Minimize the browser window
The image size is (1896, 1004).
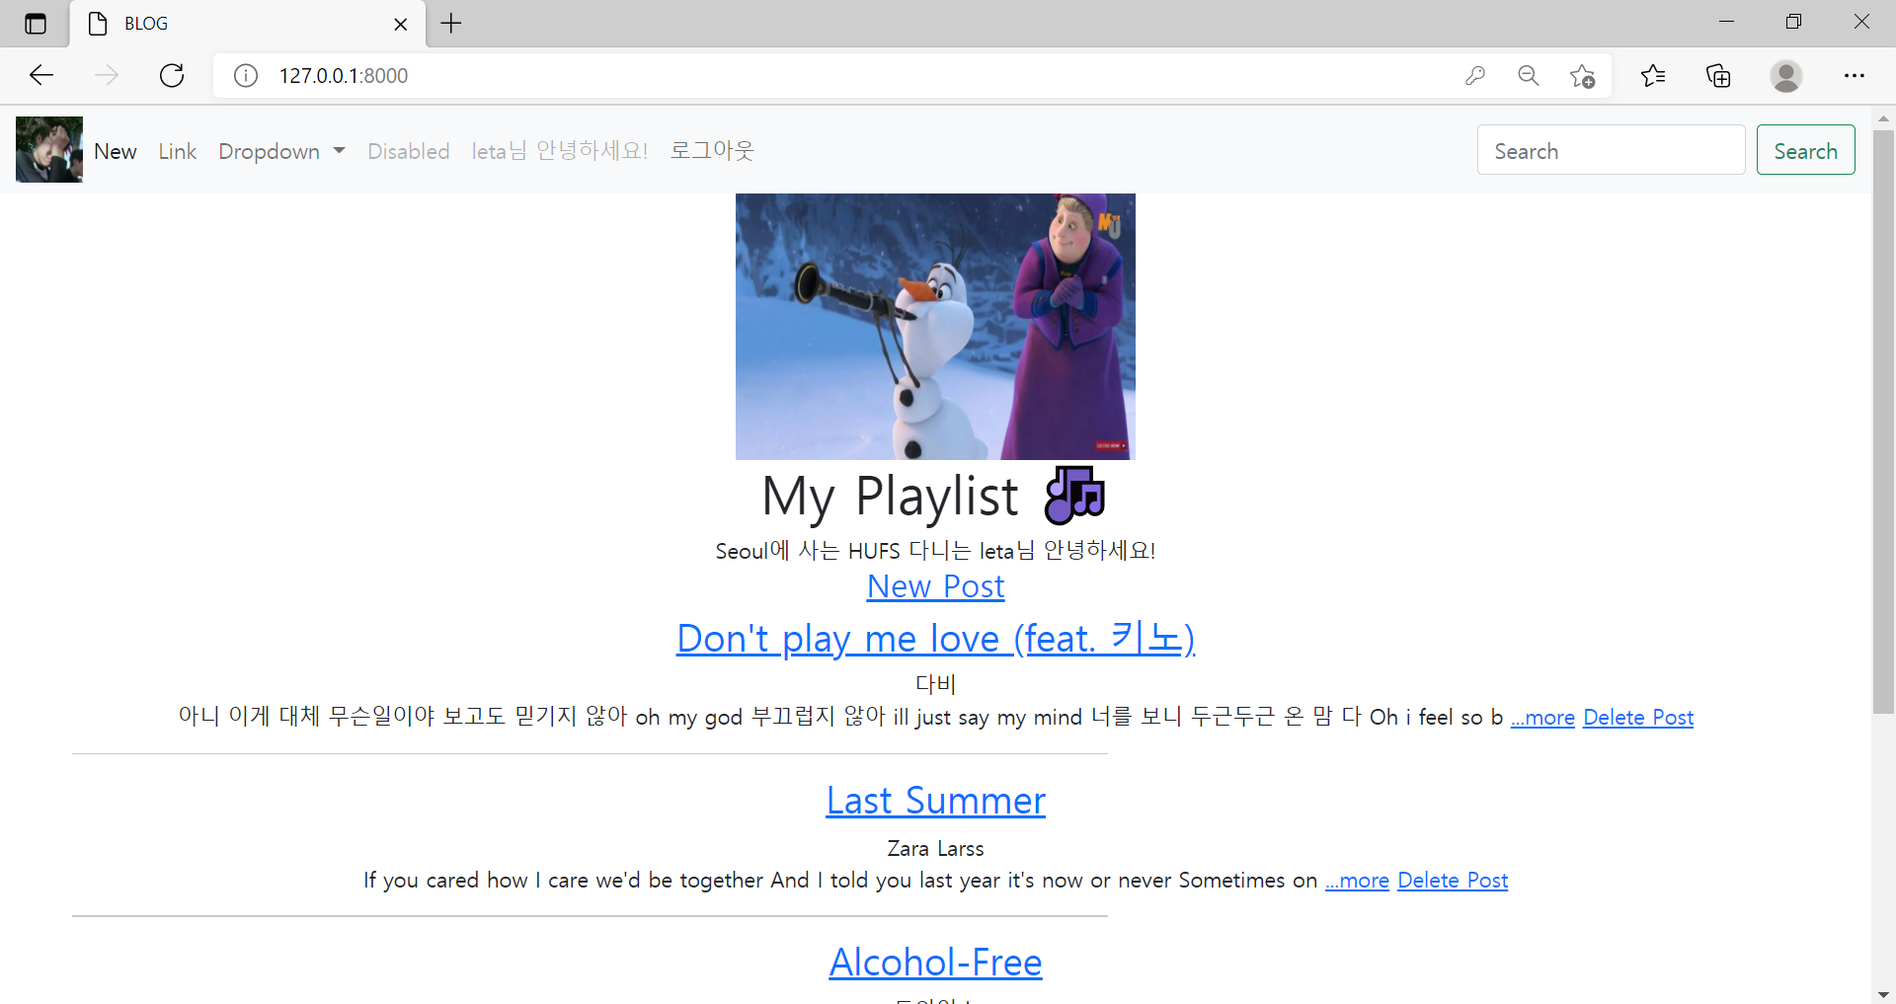[x=1726, y=22]
